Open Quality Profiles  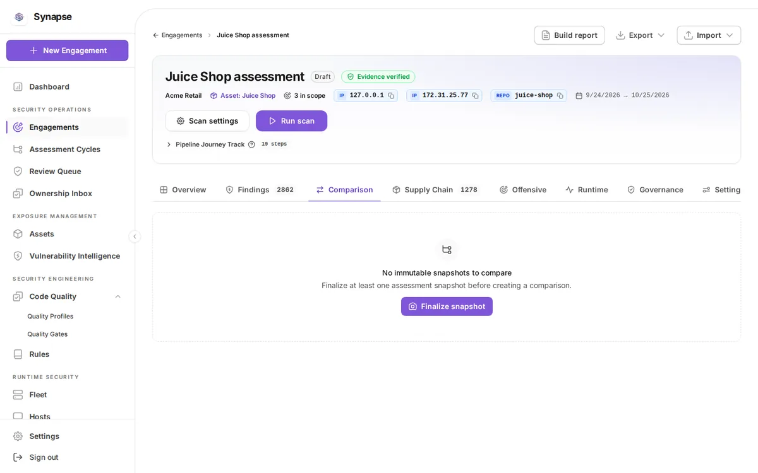point(51,317)
